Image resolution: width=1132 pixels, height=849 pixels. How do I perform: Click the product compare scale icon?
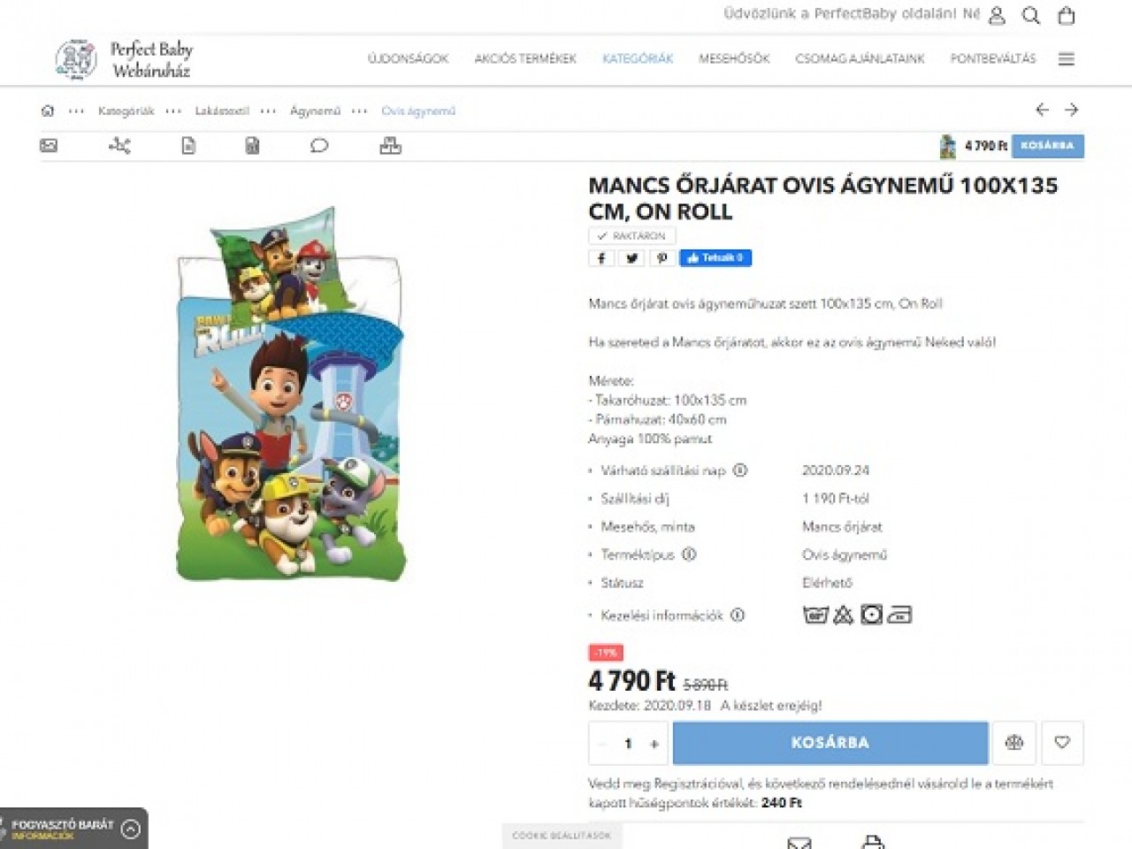pyautogui.click(x=1013, y=743)
